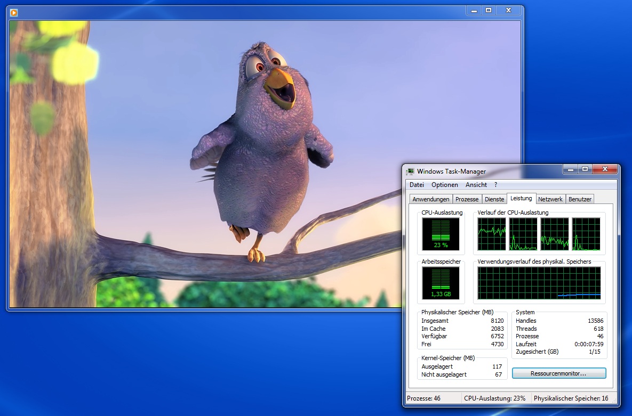Click the Windows Task-Manager title text
The height and width of the screenshot is (416, 632).
pyautogui.click(x=451, y=172)
